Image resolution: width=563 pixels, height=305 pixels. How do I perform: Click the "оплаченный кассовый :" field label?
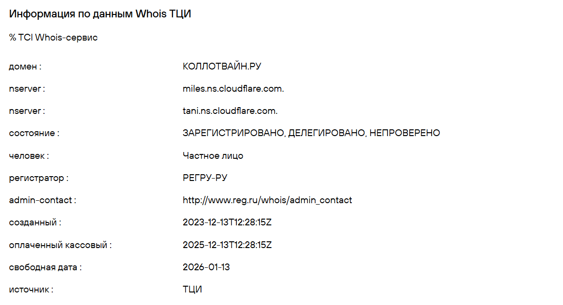click(60, 245)
